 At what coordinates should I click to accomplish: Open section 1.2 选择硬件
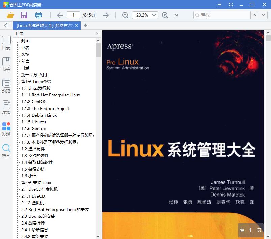[x=33, y=149]
